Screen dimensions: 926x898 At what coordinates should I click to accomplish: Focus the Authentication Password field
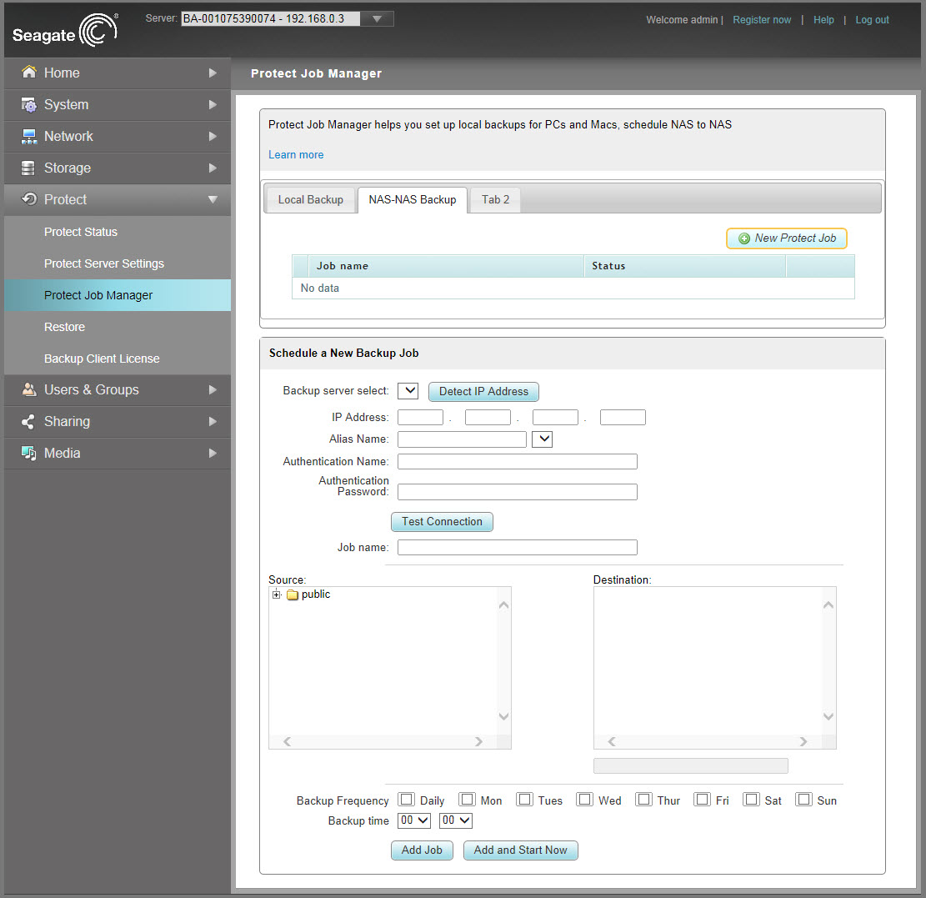(x=518, y=492)
